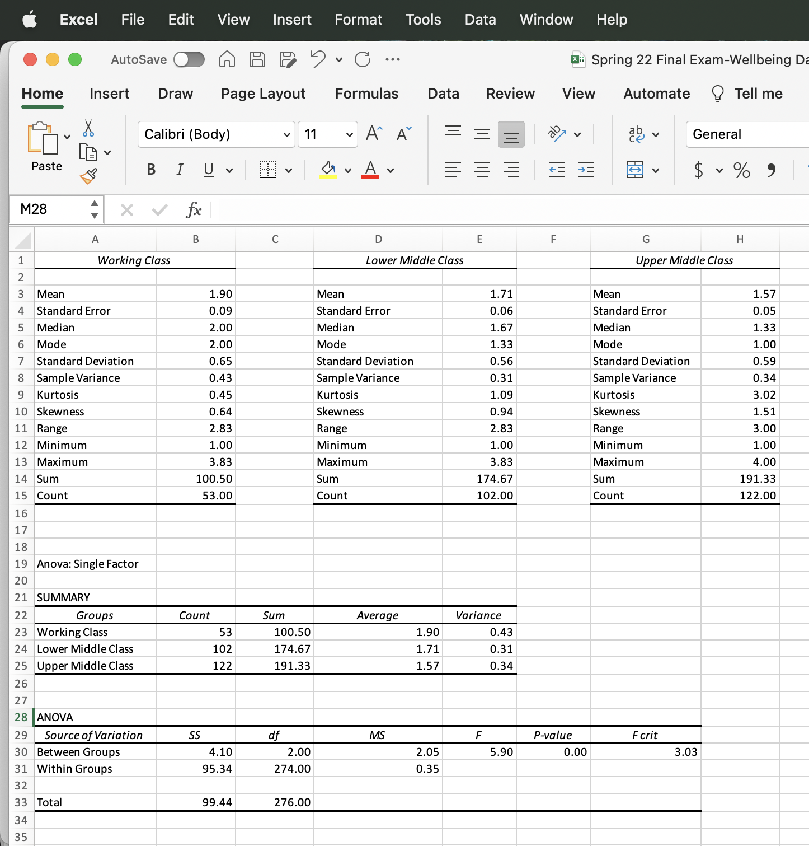The image size is (809, 846).
Task: Click the Increase Font Size icon
Action: click(374, 134)
